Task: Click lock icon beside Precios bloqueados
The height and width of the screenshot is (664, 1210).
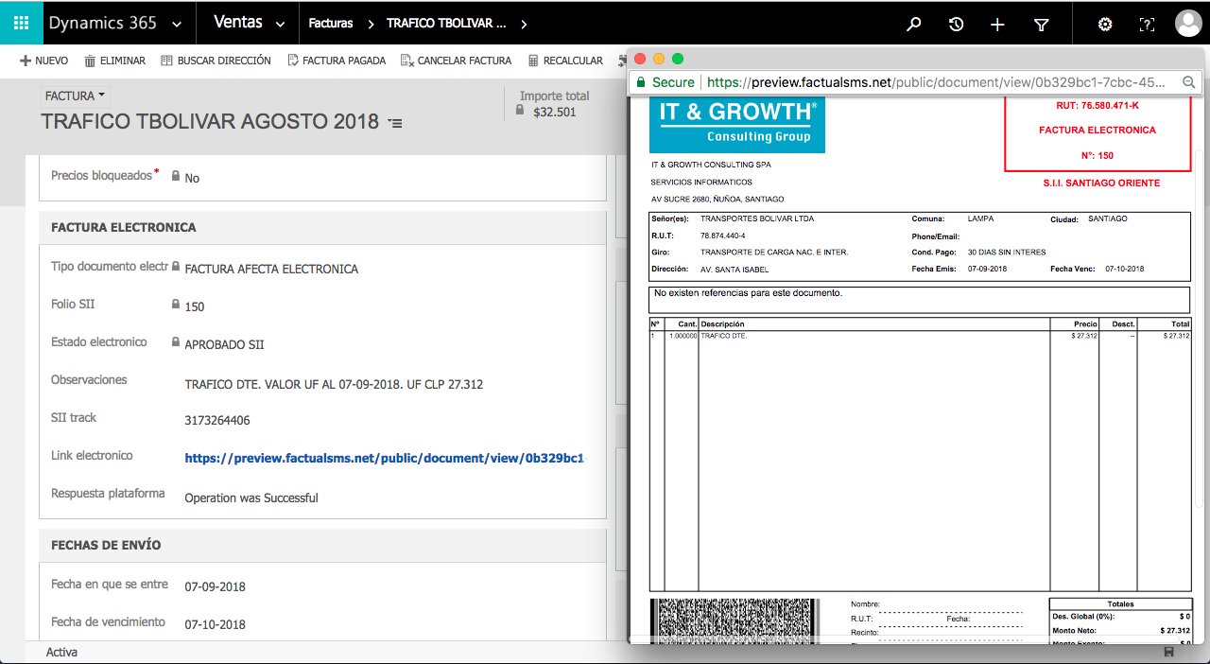Action: pos(176,176)
